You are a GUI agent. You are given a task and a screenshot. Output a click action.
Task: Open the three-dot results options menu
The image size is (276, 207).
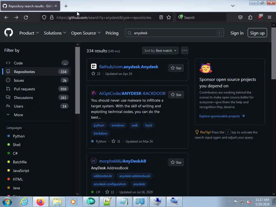click(184, 50)
